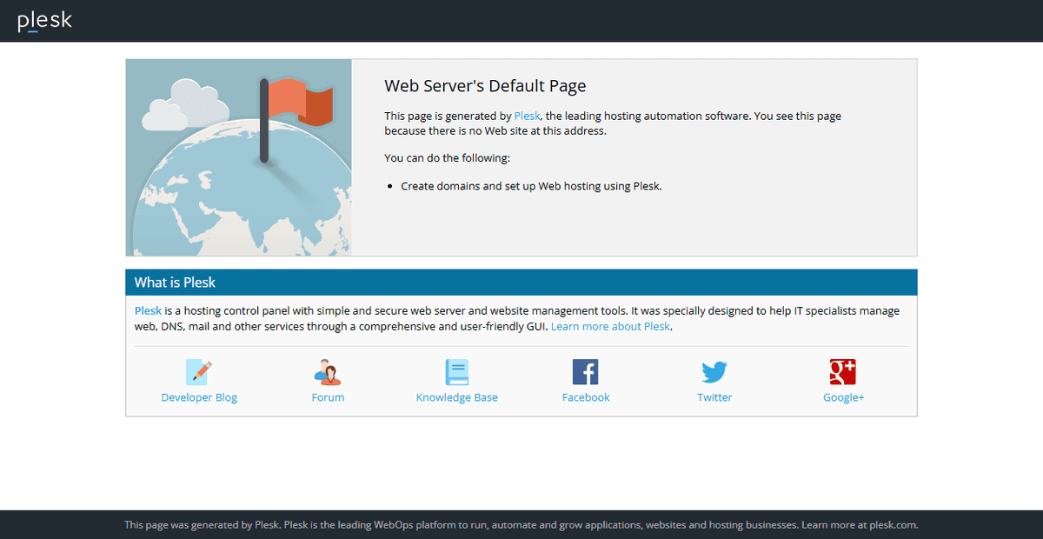The width and height of the screenshot is (1043, 539).
Task: Open the 'Twitter' text link
Action: (x=714, y=397)
